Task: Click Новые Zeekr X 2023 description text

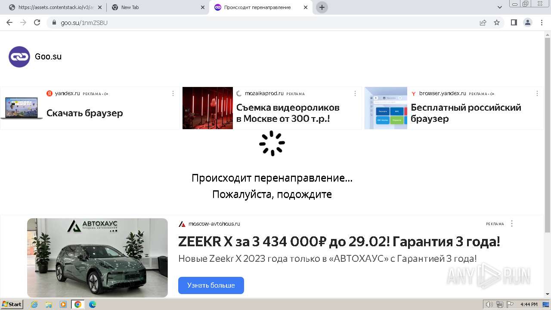Action: [x=328, y=259]
